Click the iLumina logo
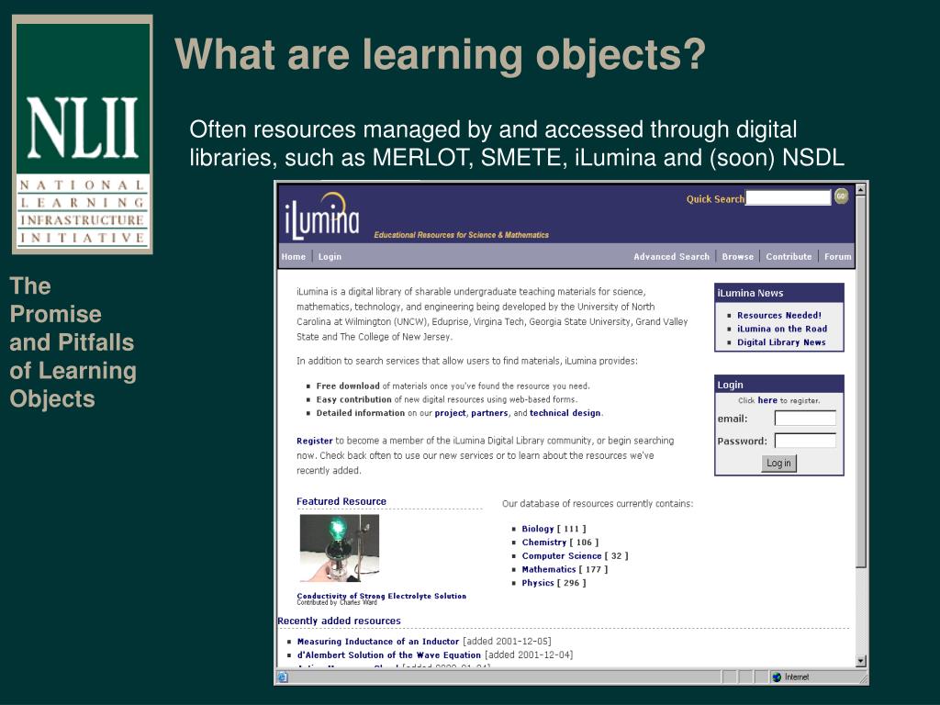The height and width of the screenshot is (705, 940). (x=322, y=216)
